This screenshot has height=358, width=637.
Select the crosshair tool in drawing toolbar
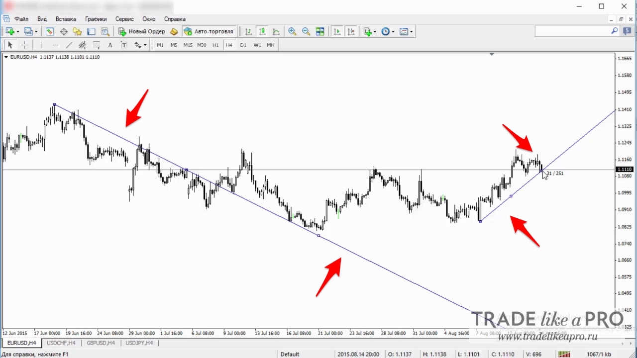(24, 45)
